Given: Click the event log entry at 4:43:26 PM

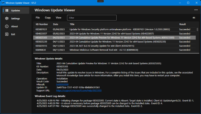Looking at the screenshot, I should [99, 103].
